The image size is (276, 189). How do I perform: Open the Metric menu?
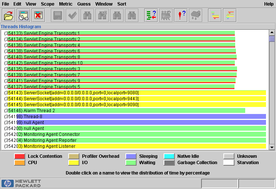66,4
